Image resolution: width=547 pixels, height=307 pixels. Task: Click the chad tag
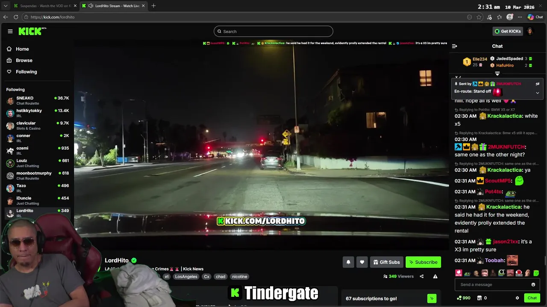coord(221,276)
